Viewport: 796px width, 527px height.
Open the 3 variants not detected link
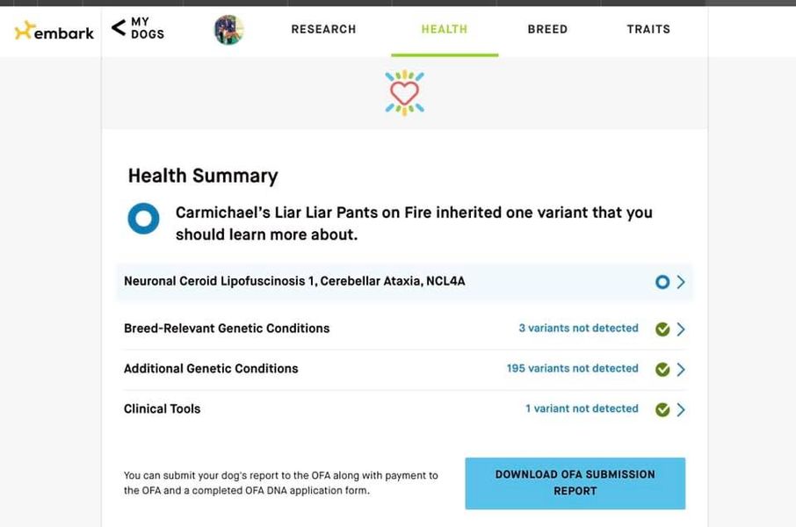pos(578,328)
